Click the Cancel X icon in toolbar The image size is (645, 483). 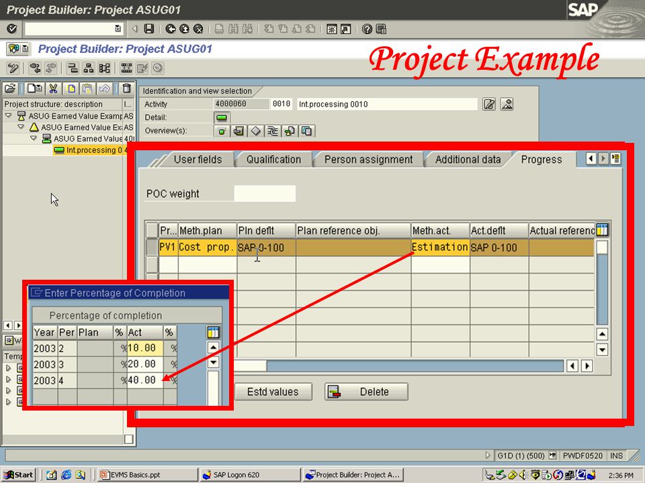point(198,29)
